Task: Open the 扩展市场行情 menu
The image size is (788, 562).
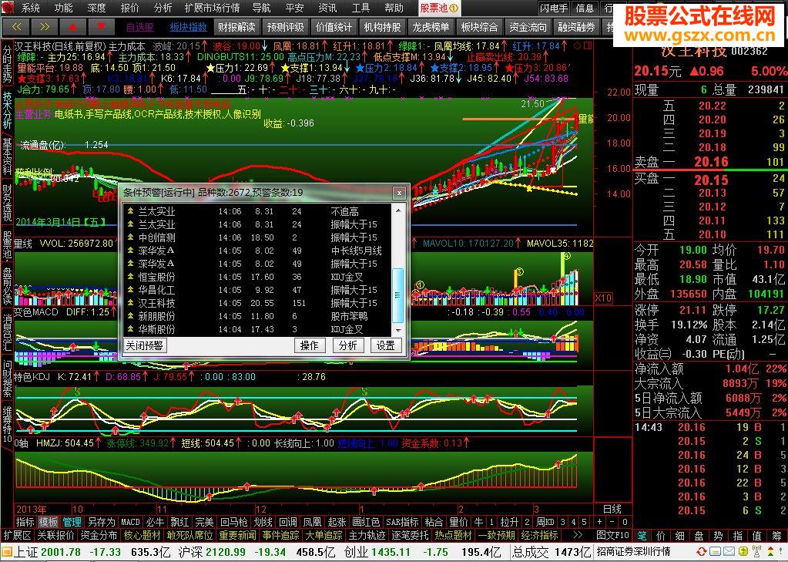Action: pyautogui.click(x=212, y=8)
